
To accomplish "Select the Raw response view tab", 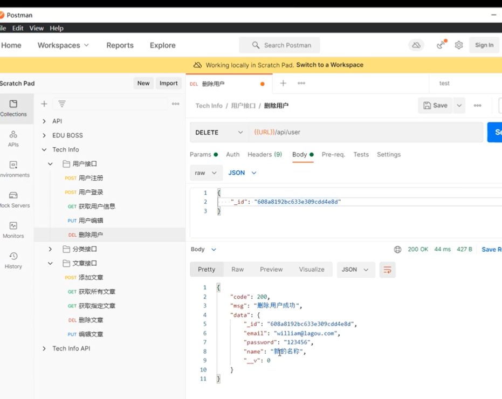I will pos(238,270).
